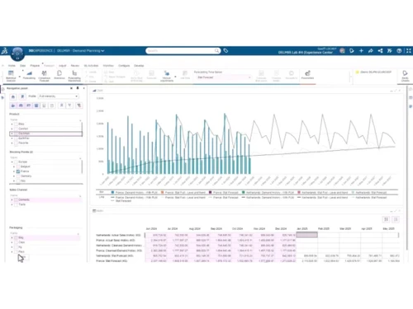Open Consensus Forecast ribbon tool
Screen dimensions: 413x309
coord(44,76)
